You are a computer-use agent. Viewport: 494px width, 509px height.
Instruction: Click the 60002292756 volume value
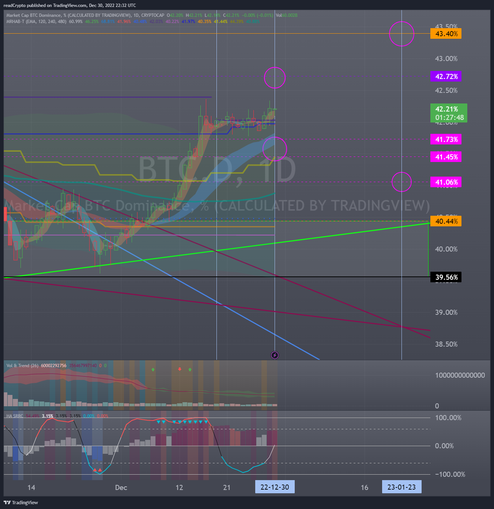click(x=54, y=366)
